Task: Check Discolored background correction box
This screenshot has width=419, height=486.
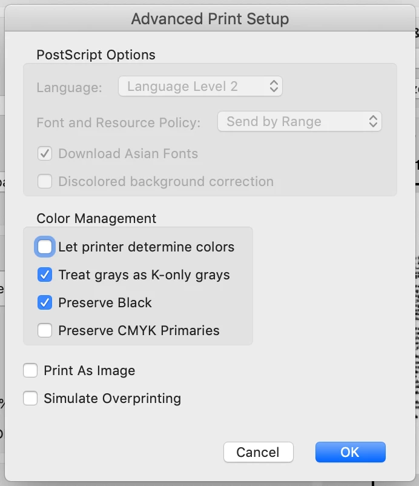Action: point(45,182)
